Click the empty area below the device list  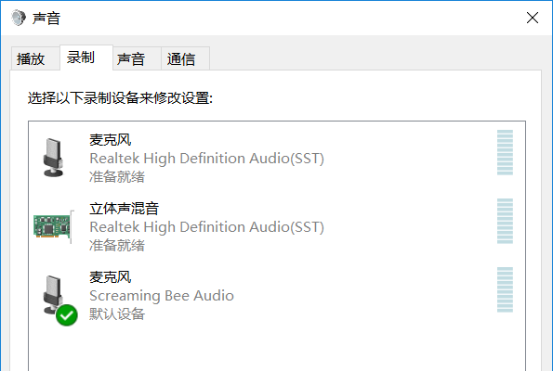pos(277,349)
